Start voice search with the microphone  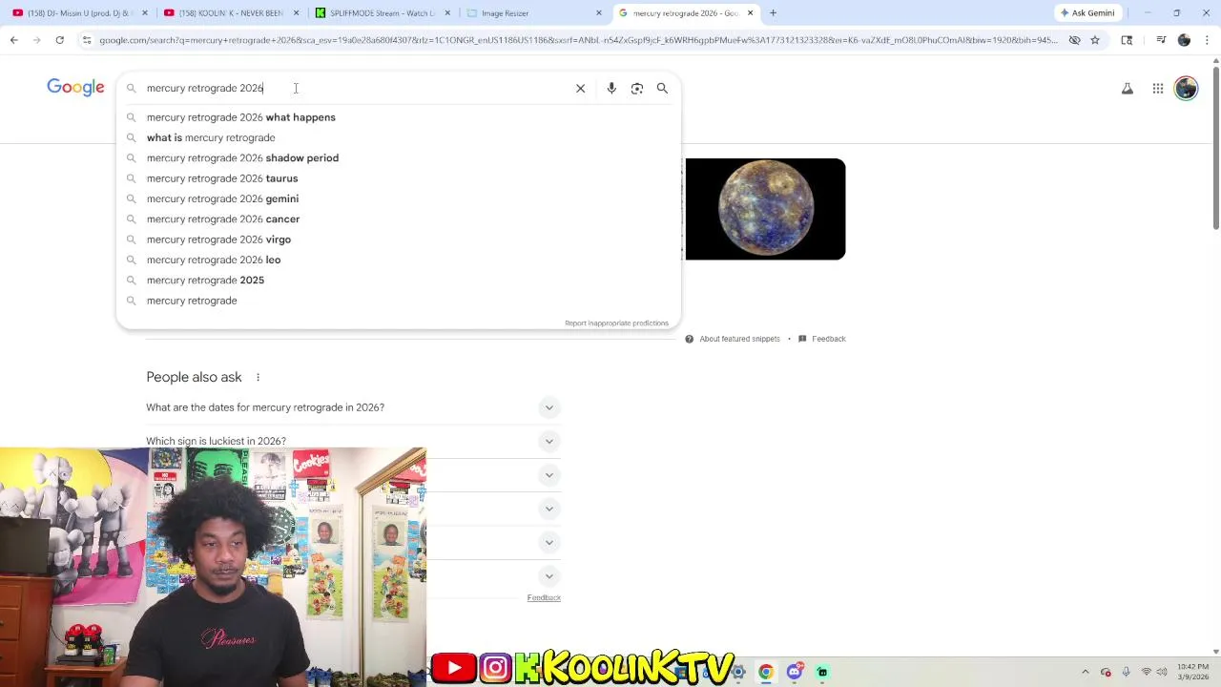(x=611, y=88)
